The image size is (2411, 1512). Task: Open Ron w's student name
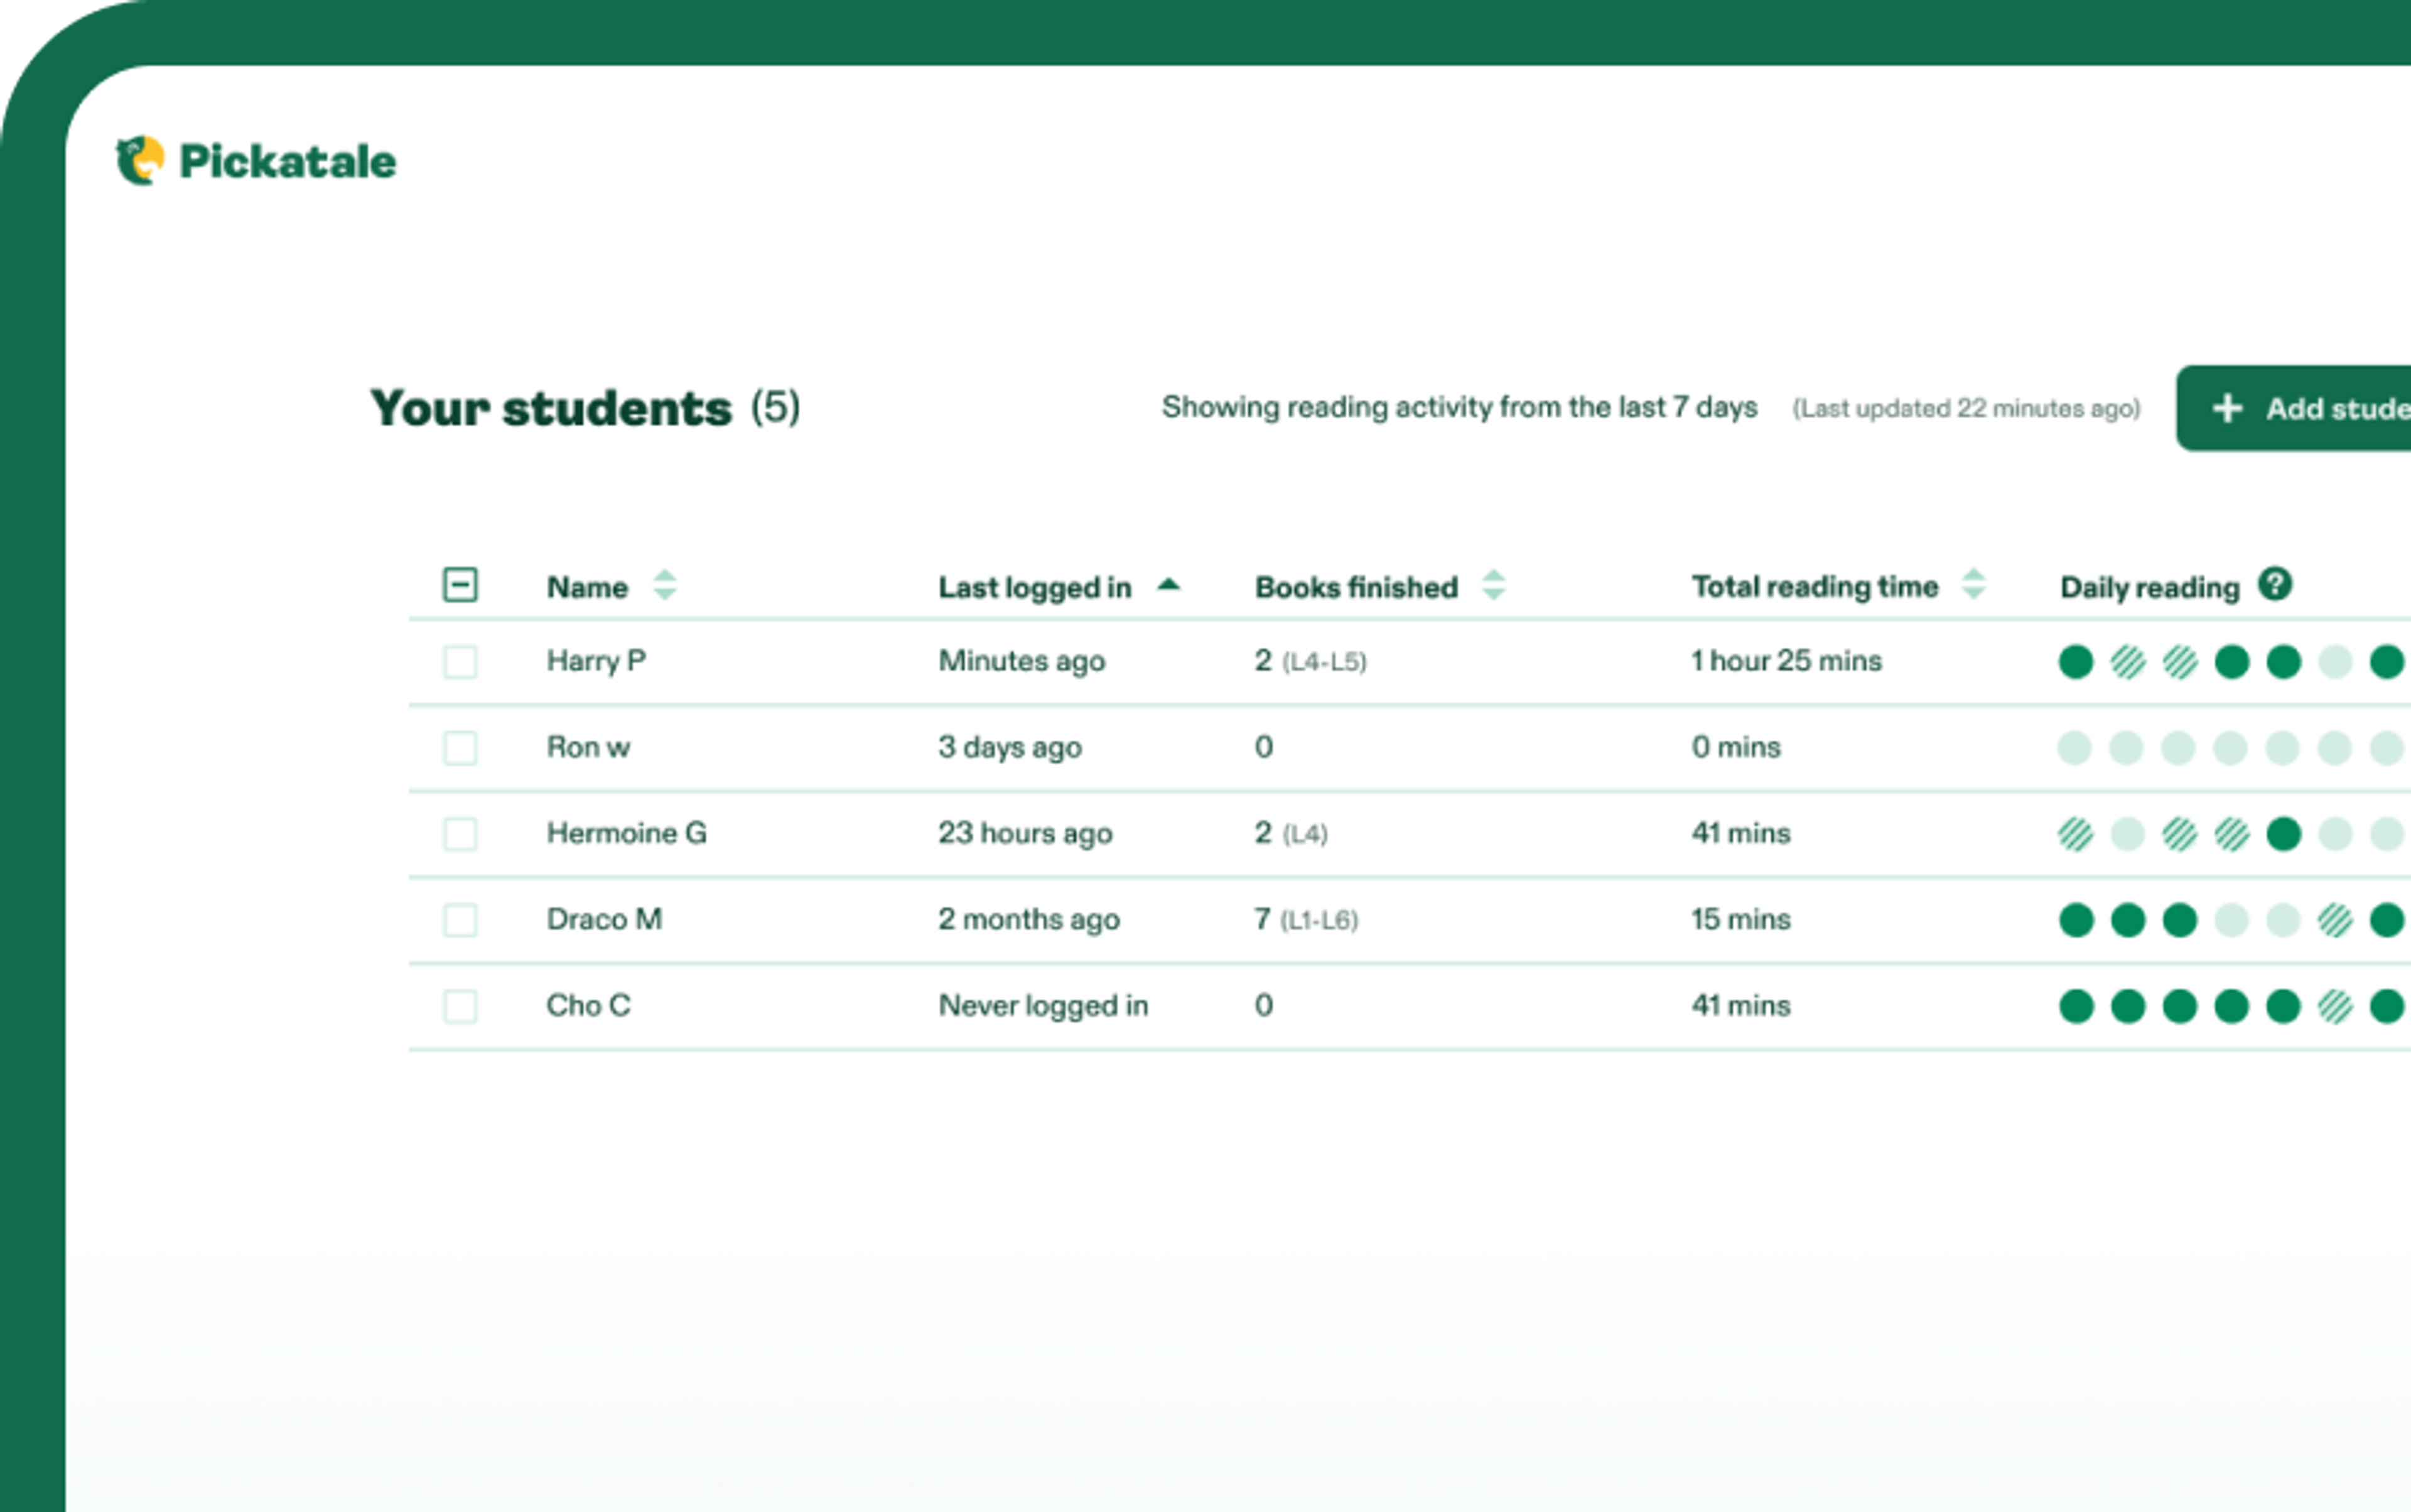coord(588,747)
